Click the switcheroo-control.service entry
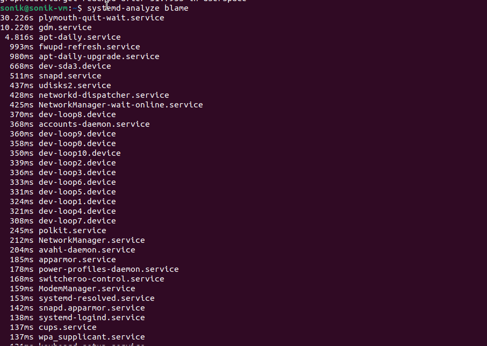 pyautogui.click(x=101, y=279)
